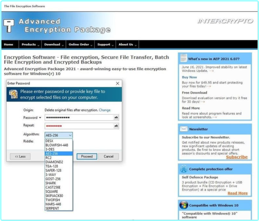Open the Password type dropdown arrow
259x221 pixels.
point(40,118)
